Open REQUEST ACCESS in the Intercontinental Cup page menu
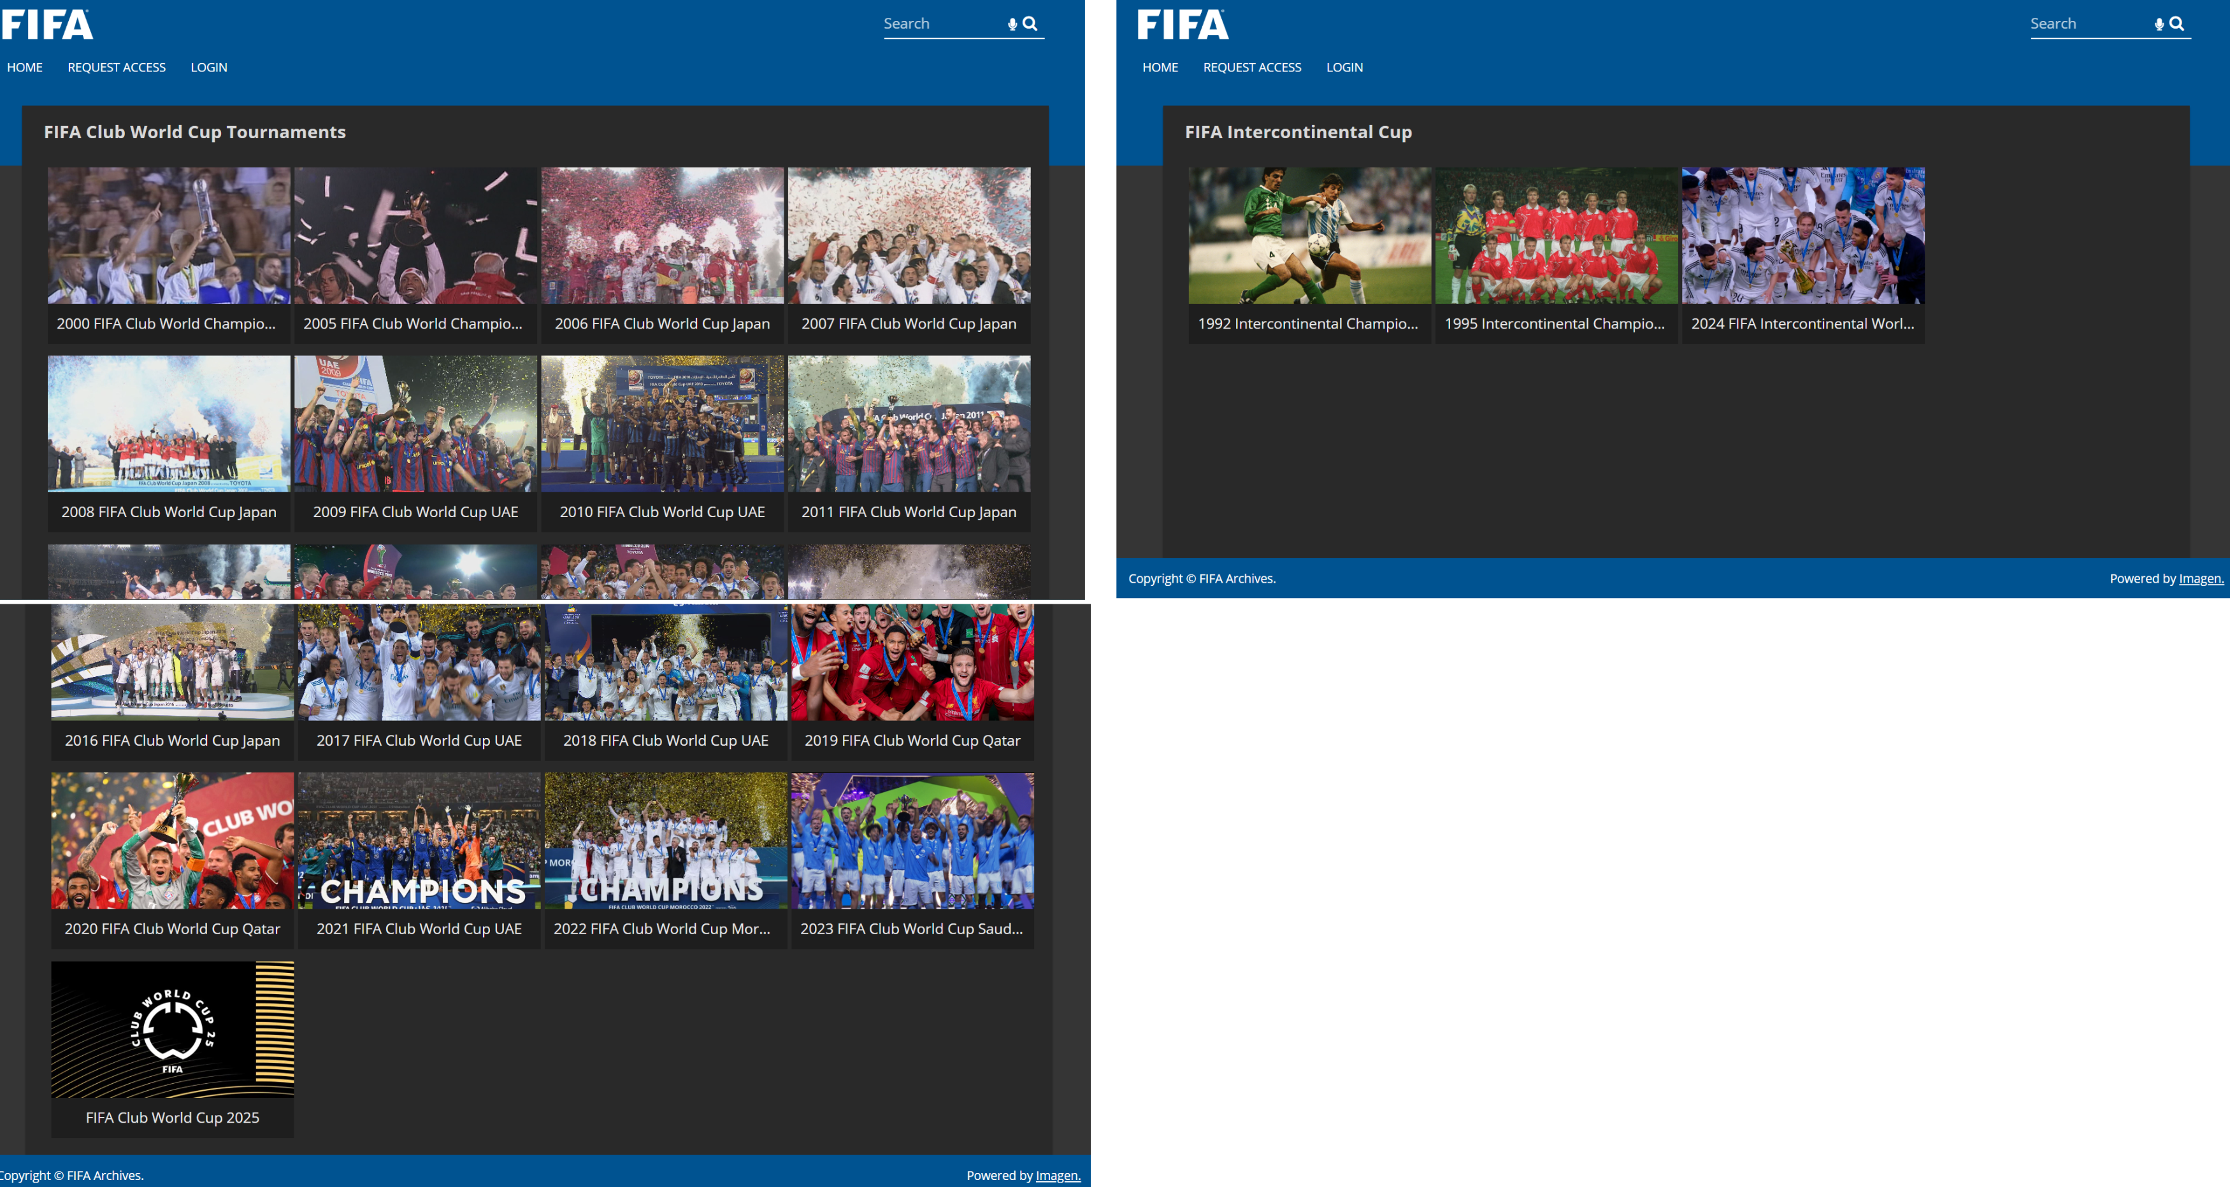Image resolution: width=2230 pixels, height=1187 pixels. (x=1252, y=68)
